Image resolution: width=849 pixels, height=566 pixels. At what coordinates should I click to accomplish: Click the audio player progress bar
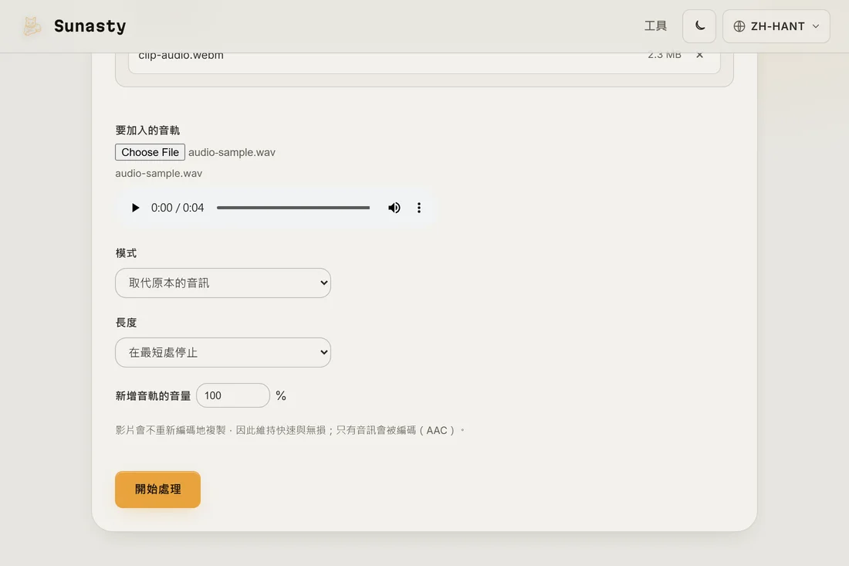pos(293,208)
